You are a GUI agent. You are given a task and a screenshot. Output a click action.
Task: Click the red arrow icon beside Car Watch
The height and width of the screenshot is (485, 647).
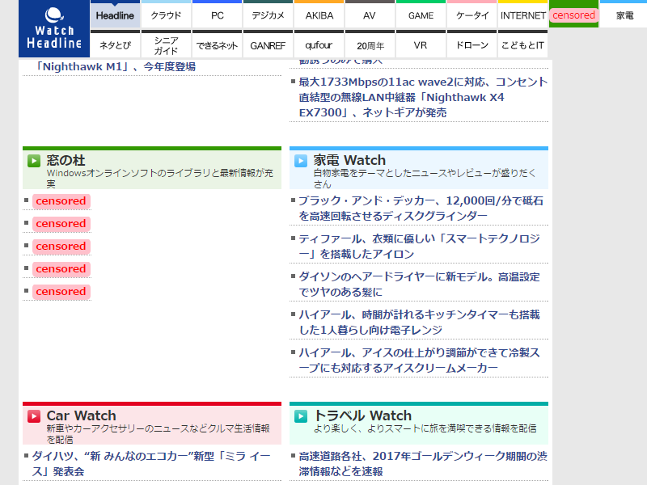[x=33, y=415]
